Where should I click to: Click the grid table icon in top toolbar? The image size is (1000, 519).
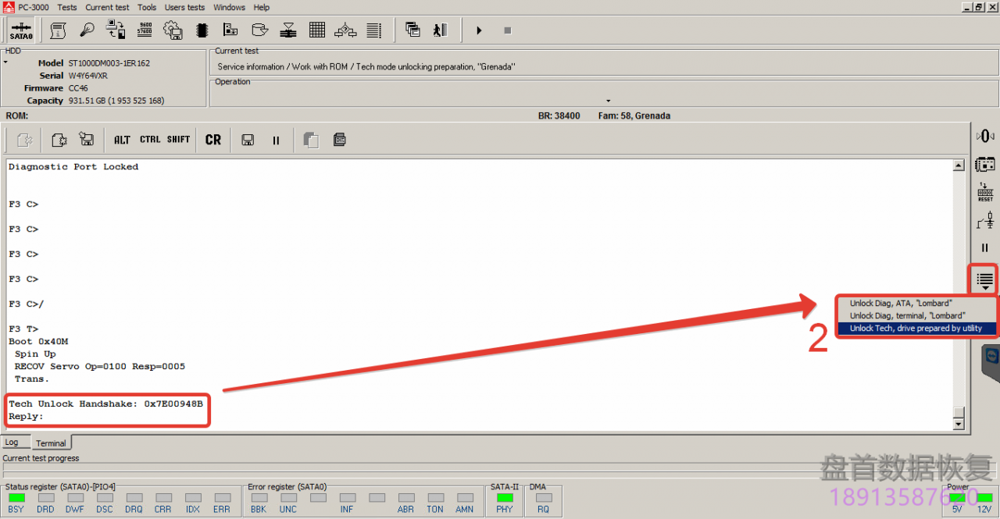coord(316,30)
